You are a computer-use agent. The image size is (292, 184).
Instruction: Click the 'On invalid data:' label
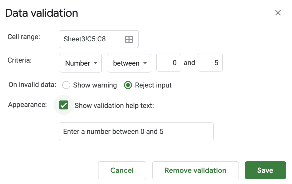pyautogui.click(x=32, y=85)
